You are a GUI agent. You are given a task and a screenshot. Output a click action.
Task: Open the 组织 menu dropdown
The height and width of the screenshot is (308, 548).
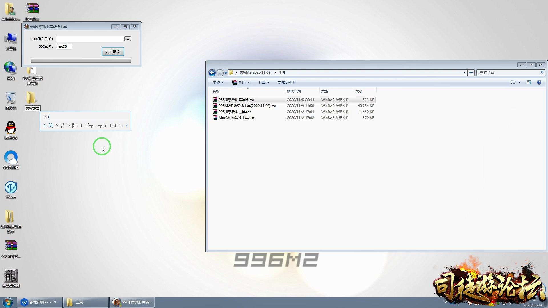tap(218, 82)
